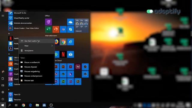Expand the Meer submenu arrow
This screenshot has height=108, width=192.
click(x=52, y=46)
